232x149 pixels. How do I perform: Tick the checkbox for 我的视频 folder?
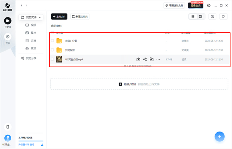click(53, 50)
